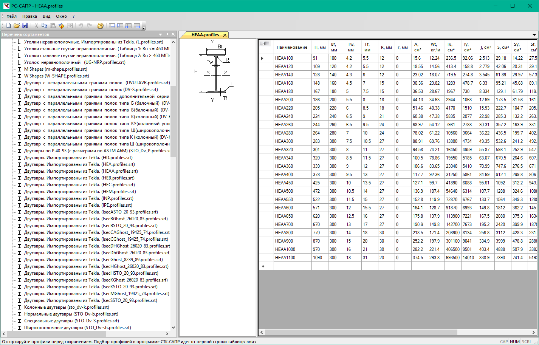
Task: Select Колонные двутавры sto_dv-k in the list
Action: click(66, 307)
